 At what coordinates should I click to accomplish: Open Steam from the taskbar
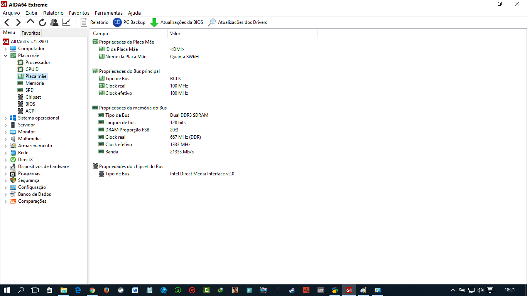tap(292, 290)
